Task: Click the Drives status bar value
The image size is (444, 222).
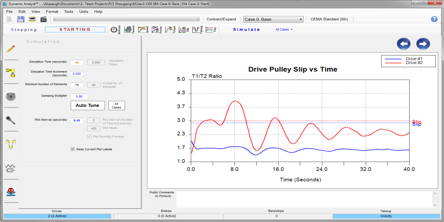Action: (57, 216)
